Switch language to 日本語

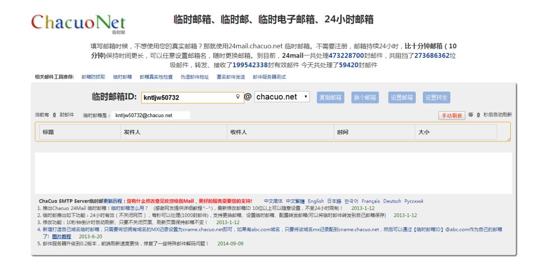(x=334, y=201)
